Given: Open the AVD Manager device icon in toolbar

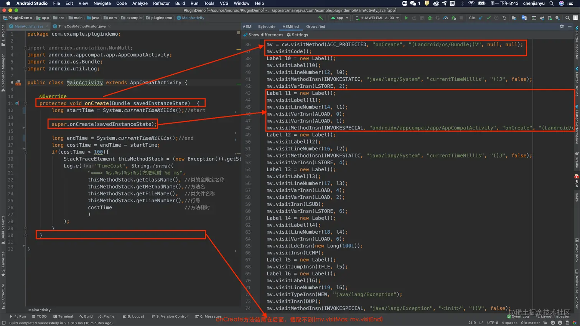Looking at the screenshot, I should click(x=550, y=18).
